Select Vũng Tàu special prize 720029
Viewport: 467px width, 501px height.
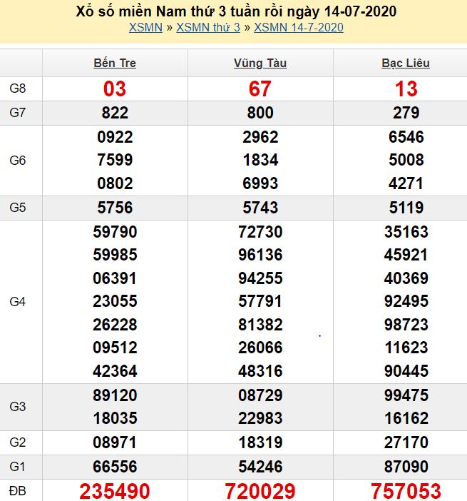(x=260, y=491)
